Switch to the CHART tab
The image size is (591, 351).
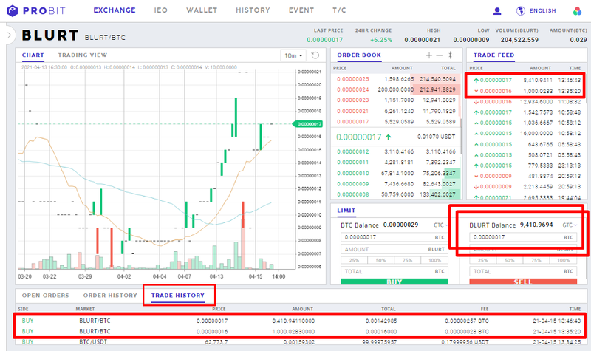(33, 55)
